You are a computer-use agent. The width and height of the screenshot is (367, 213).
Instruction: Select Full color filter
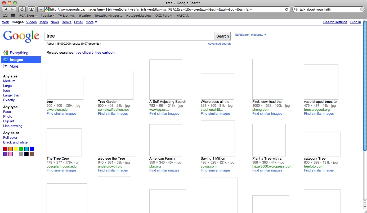[x=10, y=138]
